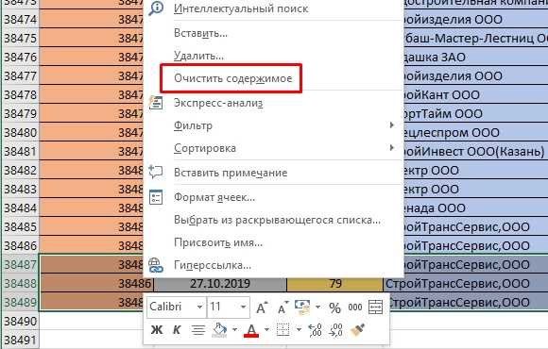Viewport: 548px width, 349px height.
Task: Click СтройТрансСервис,ООО cell in row 38489
Action: tap(469, 302)
